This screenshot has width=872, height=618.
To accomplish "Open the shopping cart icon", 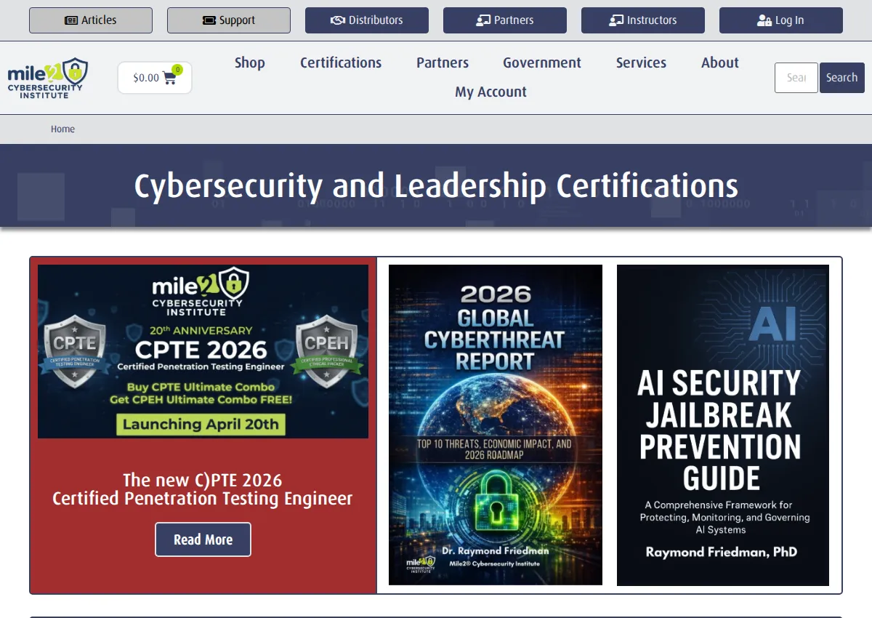I will coord(170,78).
